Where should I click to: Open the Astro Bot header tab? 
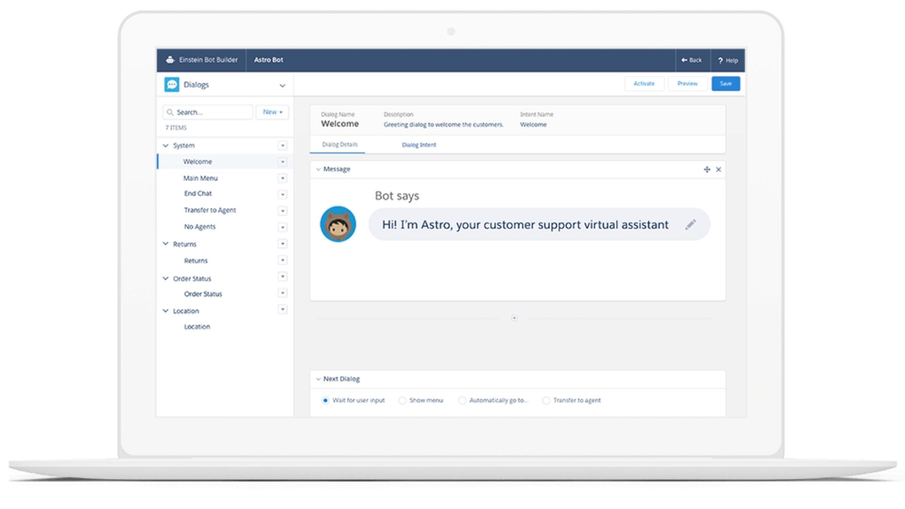click(269, 60)
